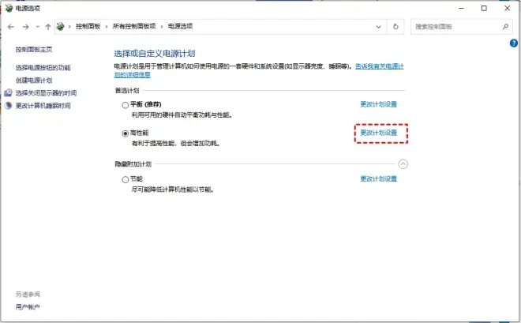The width and height of the screenshot is (521, 323).
Task: Expand chevron after 所有控制面板项 breadcrumb
Action: (x=162, y=27)
